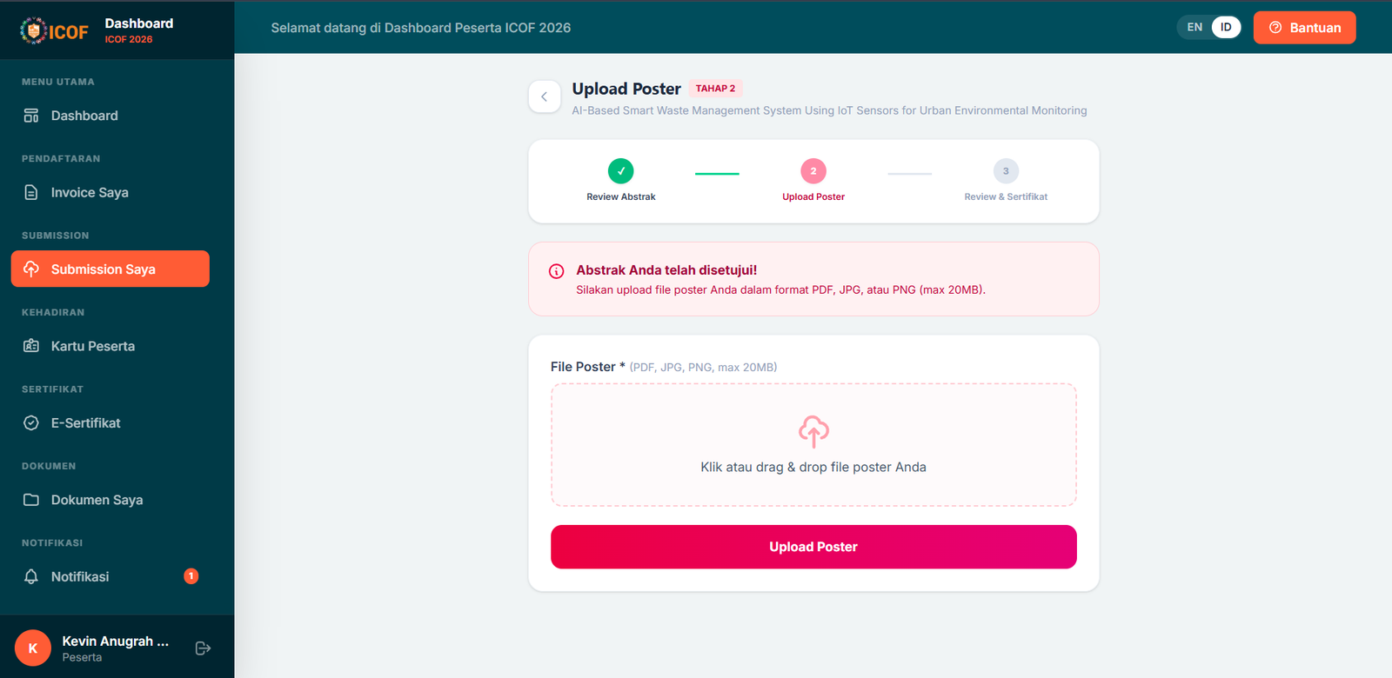This screenshot has height=678, width=1392.
Task: Click the Dokumen Saya folder icon
Action: point(31,500)
